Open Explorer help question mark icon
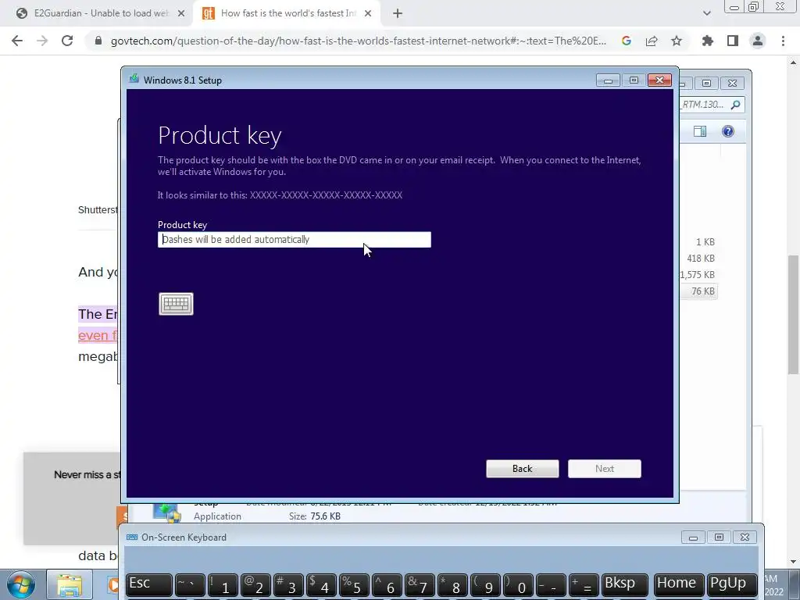Image resolution: width=800 pixels, height=600 pixels. 728,131
